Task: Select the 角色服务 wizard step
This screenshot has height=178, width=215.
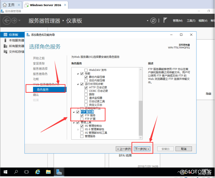Action: point(49,89)
